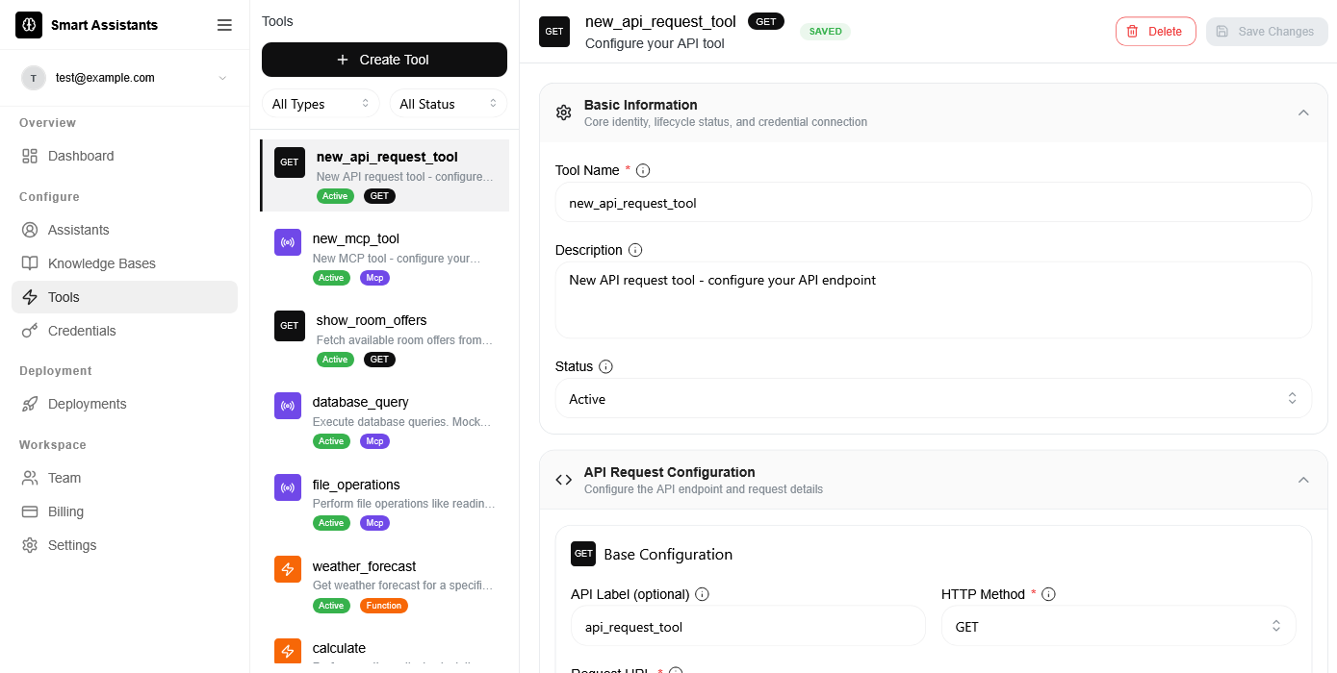Image resolution: width=1337 pixels, height=673 pixels.
Task: Click the info icon next to HTTP Method
Action: point(1048,594)
